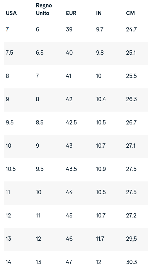This screenshot has width=148, height=276.
Task: Select USA size 10.5 cell
Action: tap(11, 169)
